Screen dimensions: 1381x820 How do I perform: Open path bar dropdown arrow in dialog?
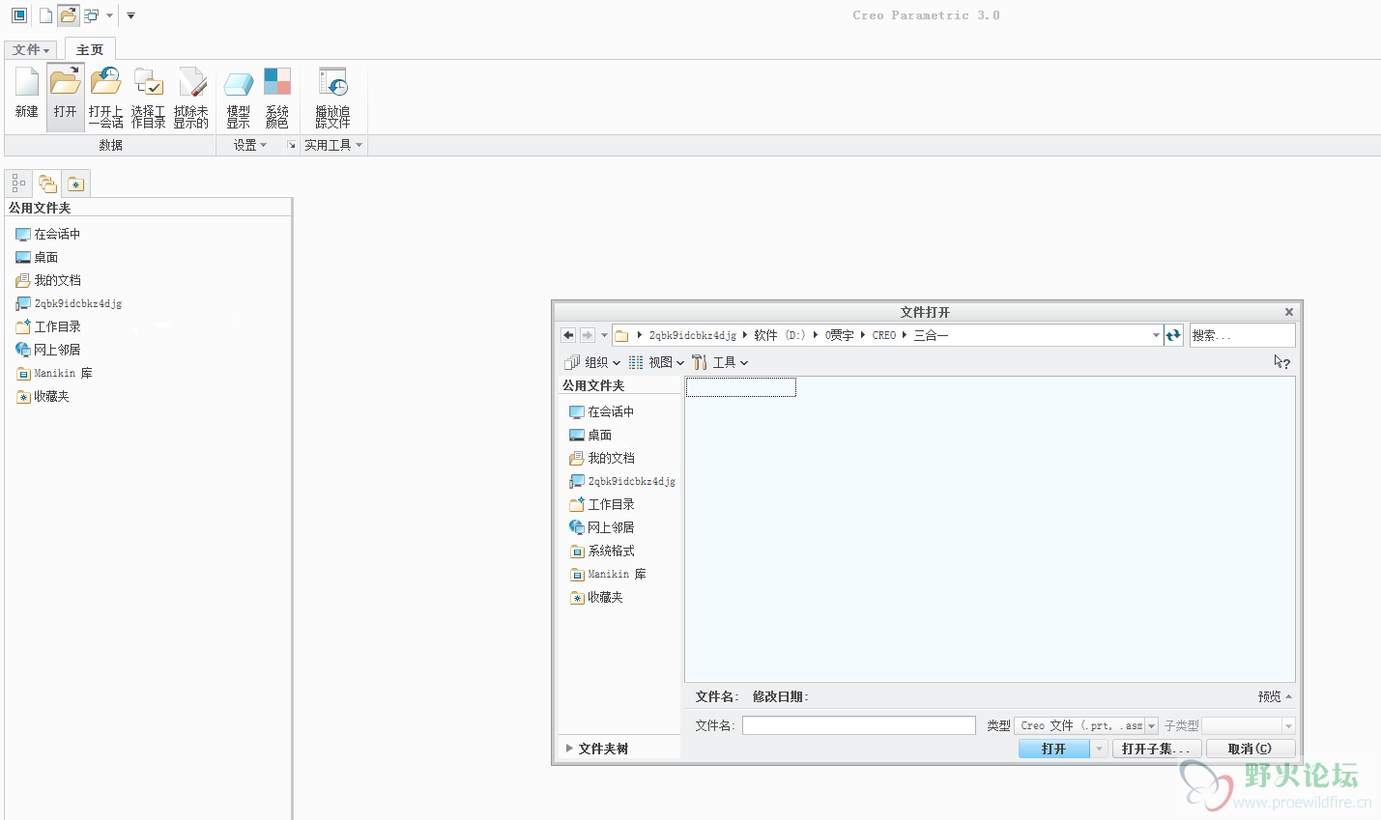pos(1156,335)
